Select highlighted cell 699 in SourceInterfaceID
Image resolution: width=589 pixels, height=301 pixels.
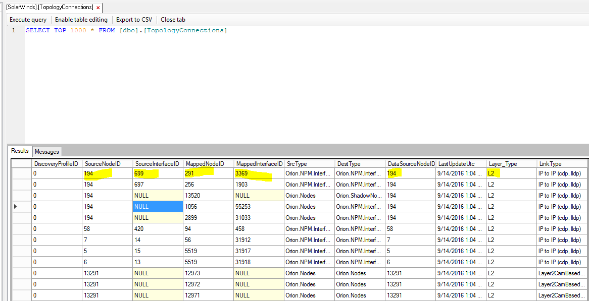click(x=158, y=173)
